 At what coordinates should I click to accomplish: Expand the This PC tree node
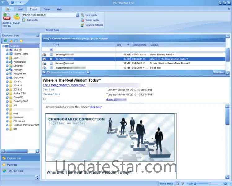[x=7, y=50]
